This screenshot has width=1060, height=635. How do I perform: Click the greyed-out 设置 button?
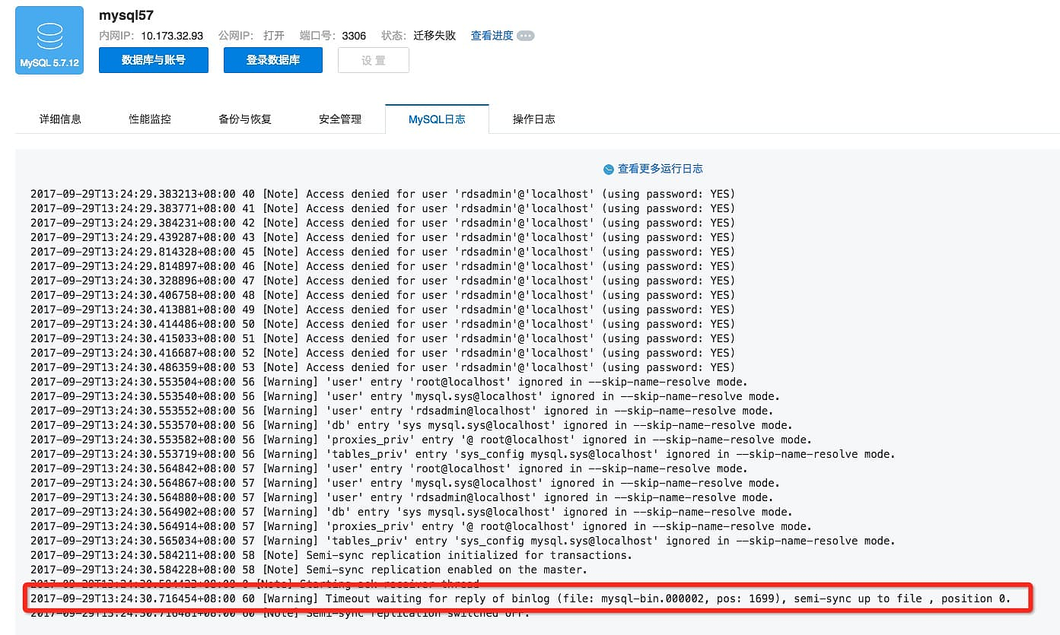click(374, 60)
